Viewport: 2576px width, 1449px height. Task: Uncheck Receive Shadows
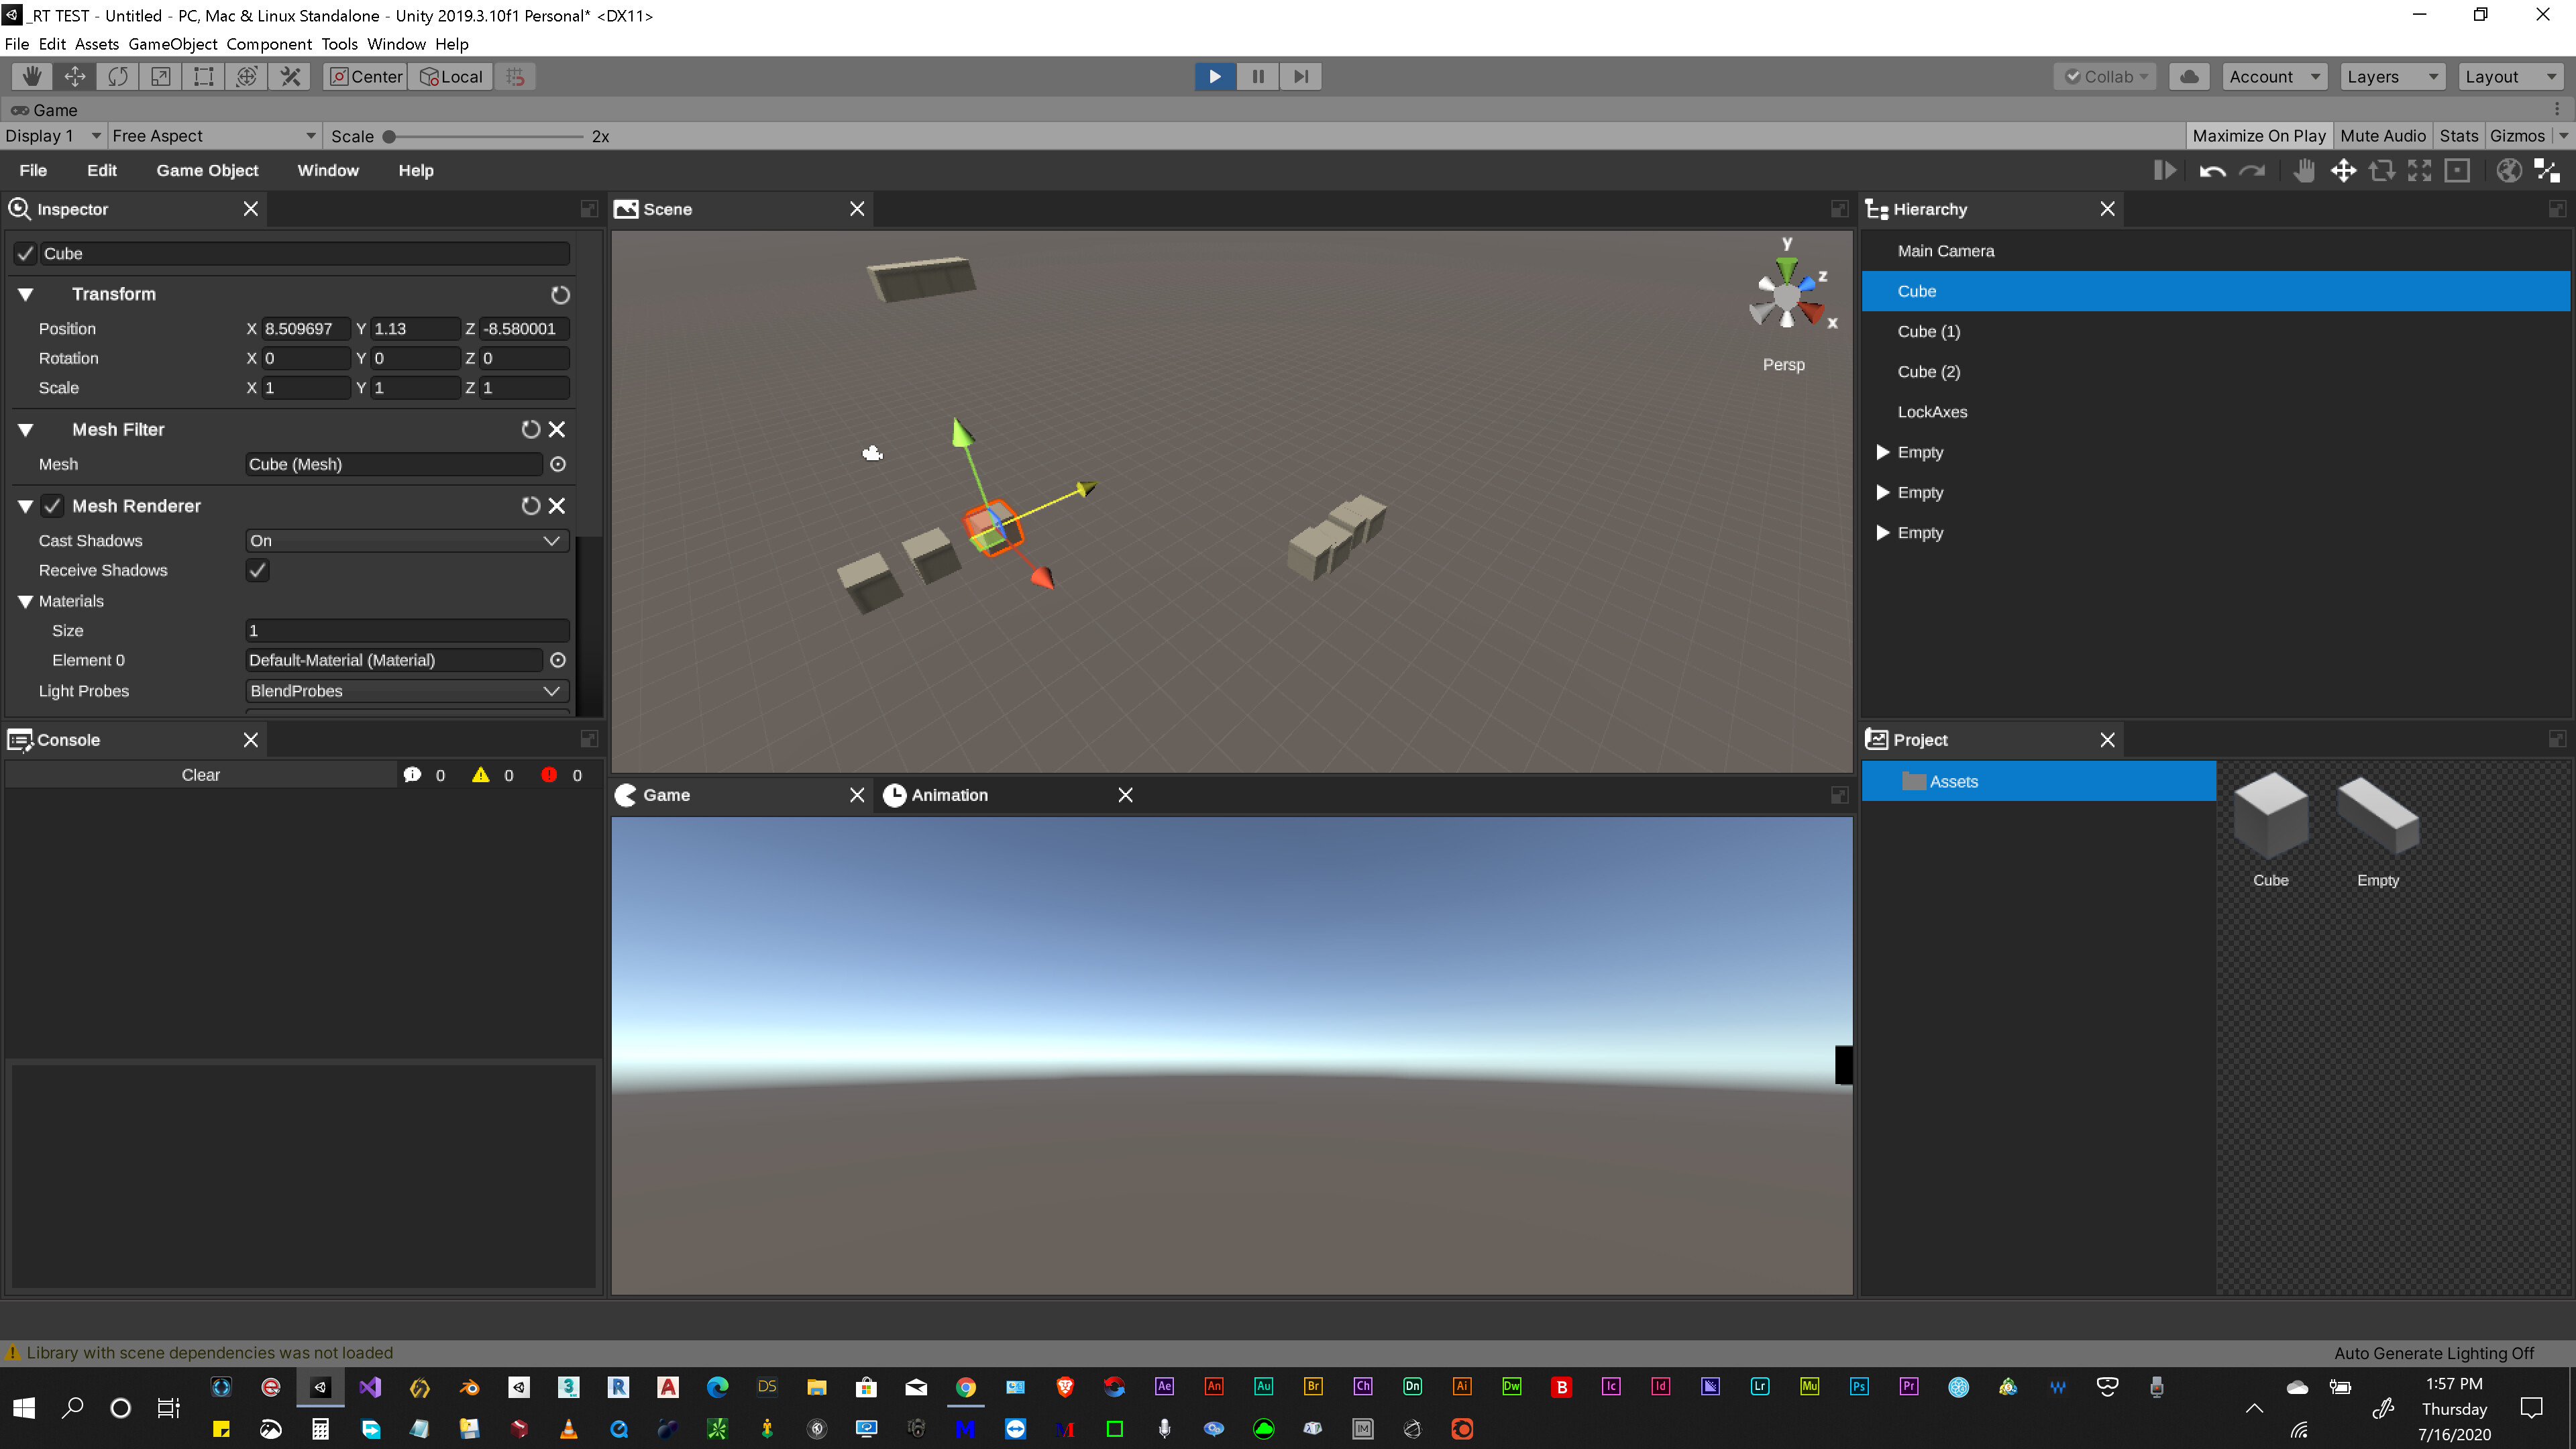point(257,570)
